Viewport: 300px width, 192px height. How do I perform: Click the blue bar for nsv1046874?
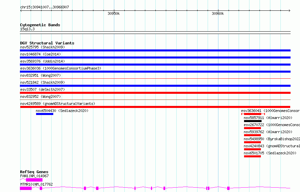[x=155, y=57]
